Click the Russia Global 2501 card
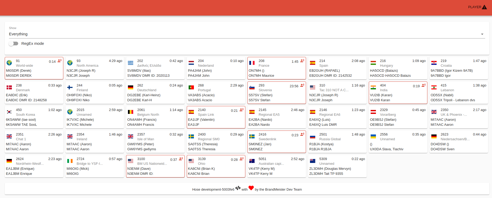The image size is (492, 198). click(337, 142)
